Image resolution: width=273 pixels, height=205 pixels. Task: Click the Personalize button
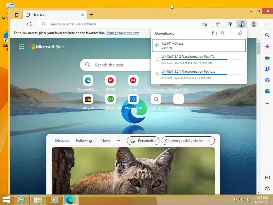pos(143,141)
